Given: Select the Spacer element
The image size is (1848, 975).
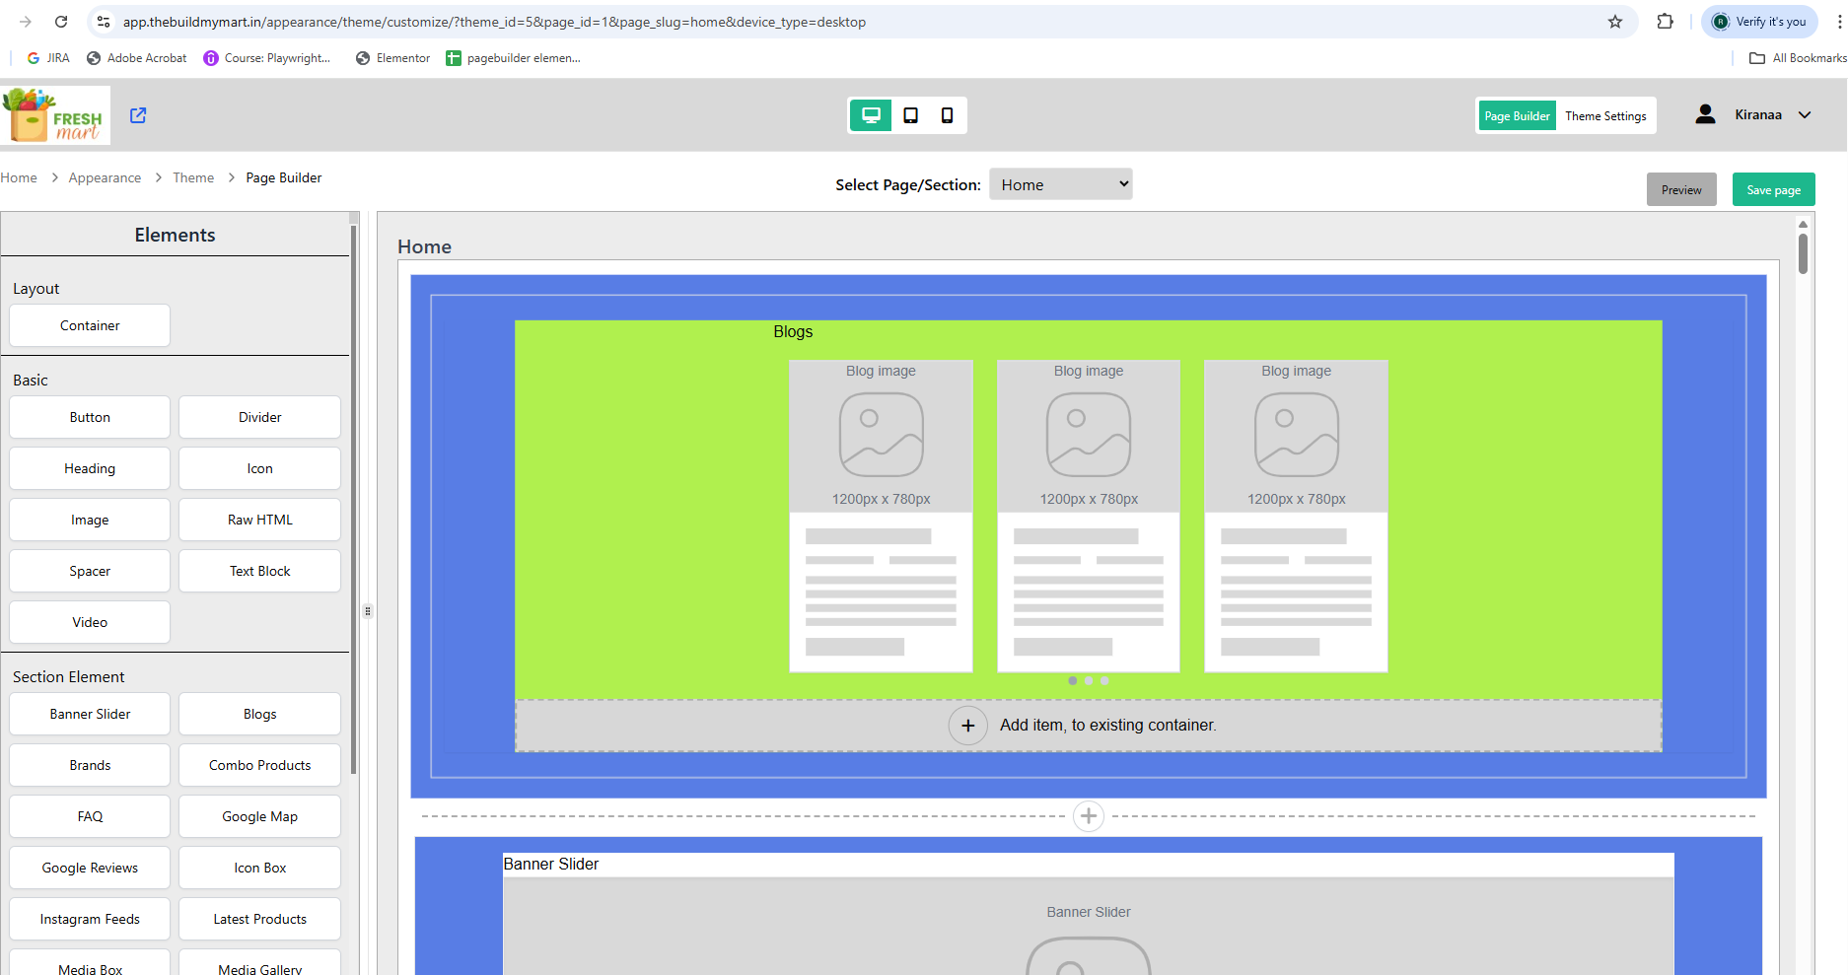Looking at the screenshot, I should click(x=90, y=571).
